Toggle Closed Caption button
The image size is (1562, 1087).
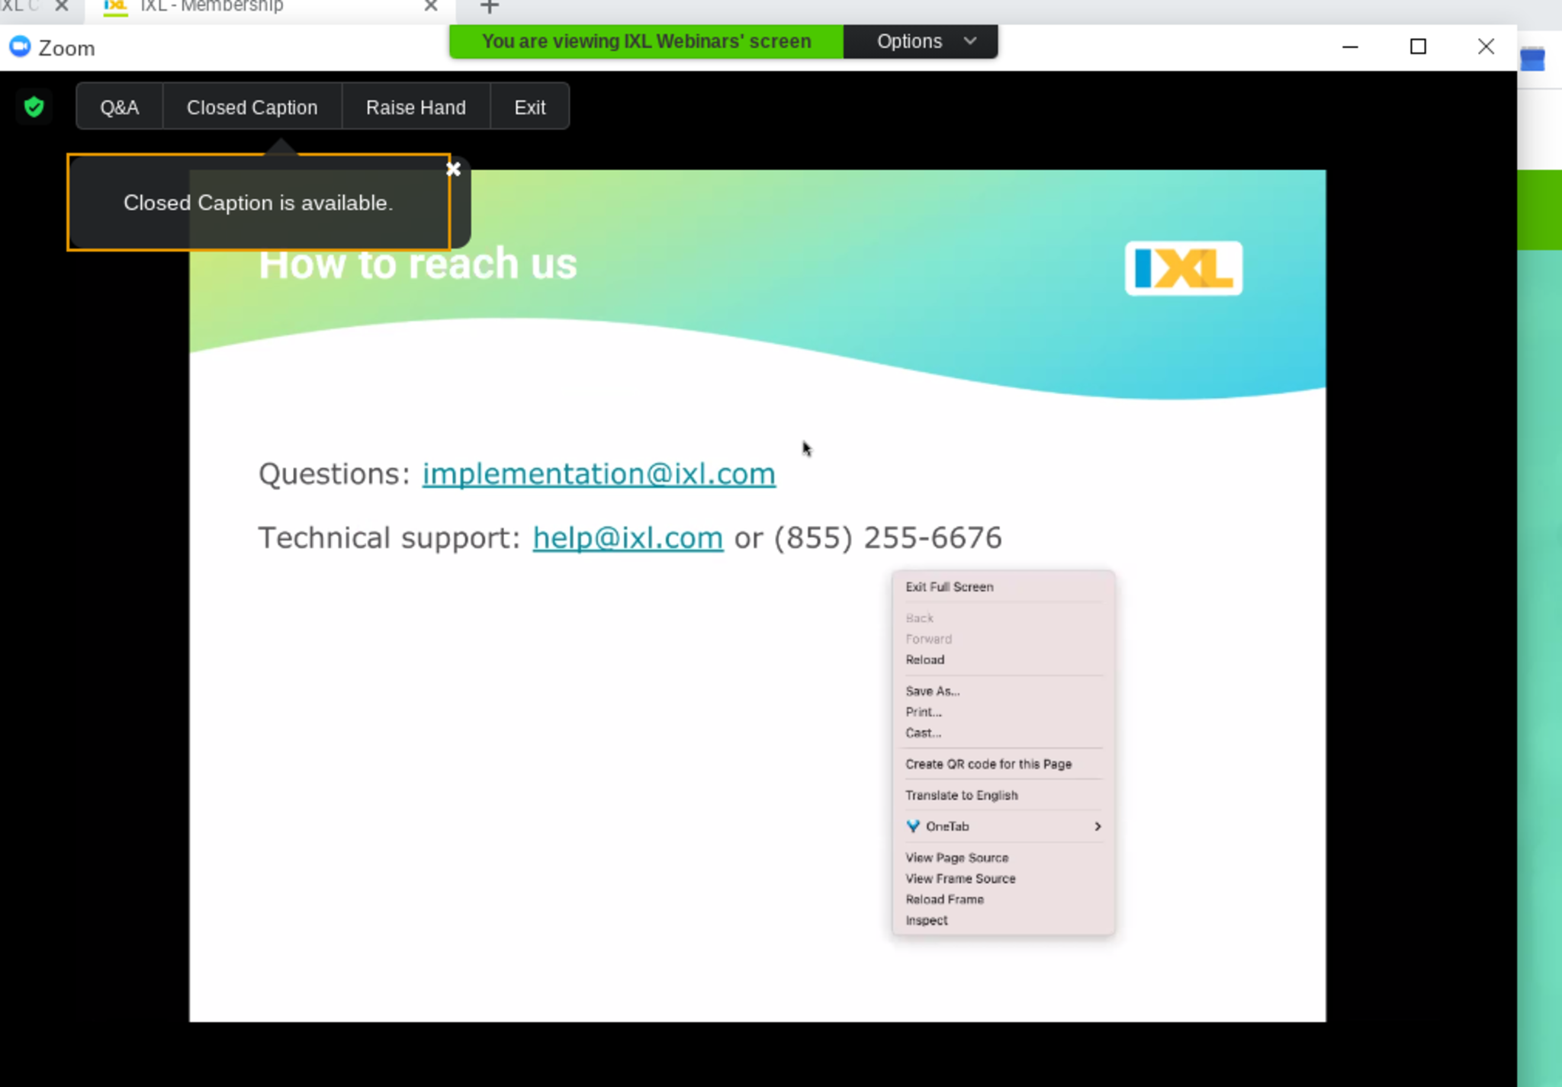252,107
